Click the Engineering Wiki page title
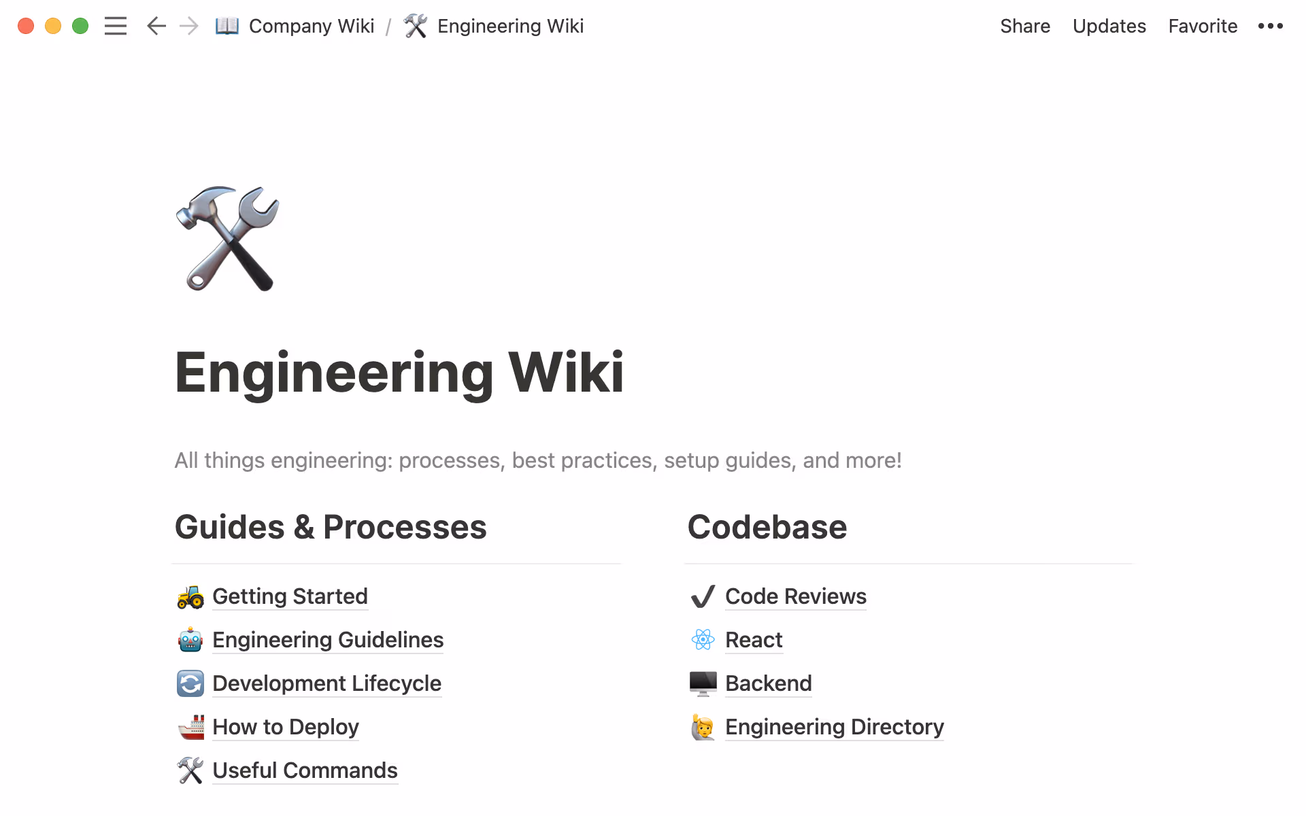Viewport: 1306px width, 816px height. coord(399,372)
